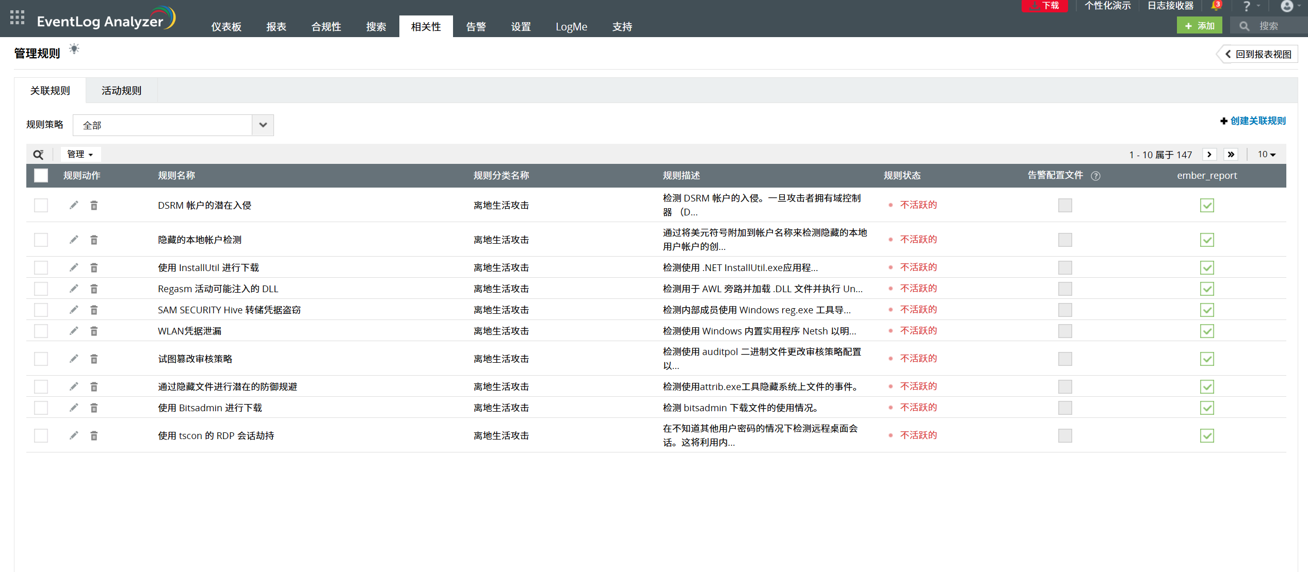Toggle ember_report for 使用 Bitsadmin 进行下载

(1206, 408)
